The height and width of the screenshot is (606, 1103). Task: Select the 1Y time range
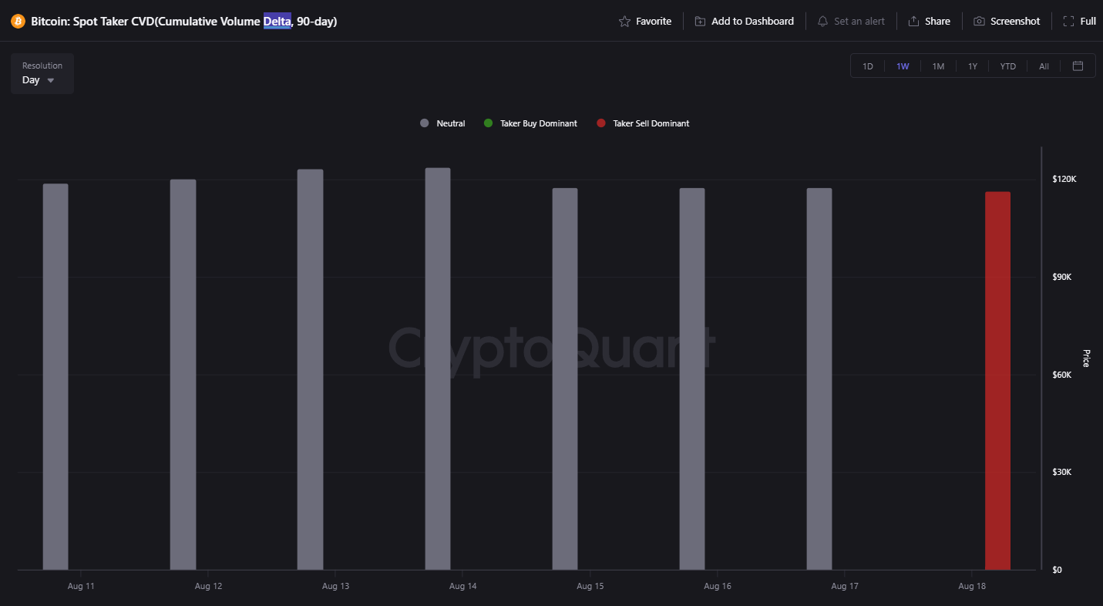(x=973, y=66)
